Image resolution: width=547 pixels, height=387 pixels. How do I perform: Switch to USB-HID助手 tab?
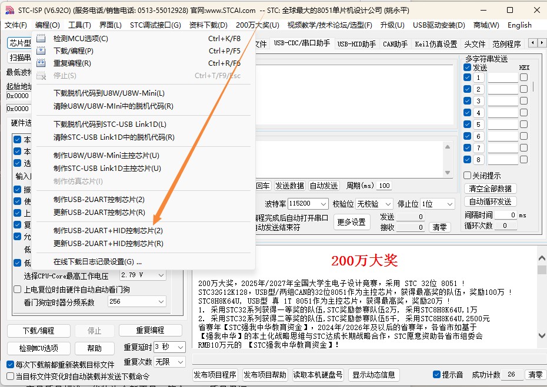356,44
